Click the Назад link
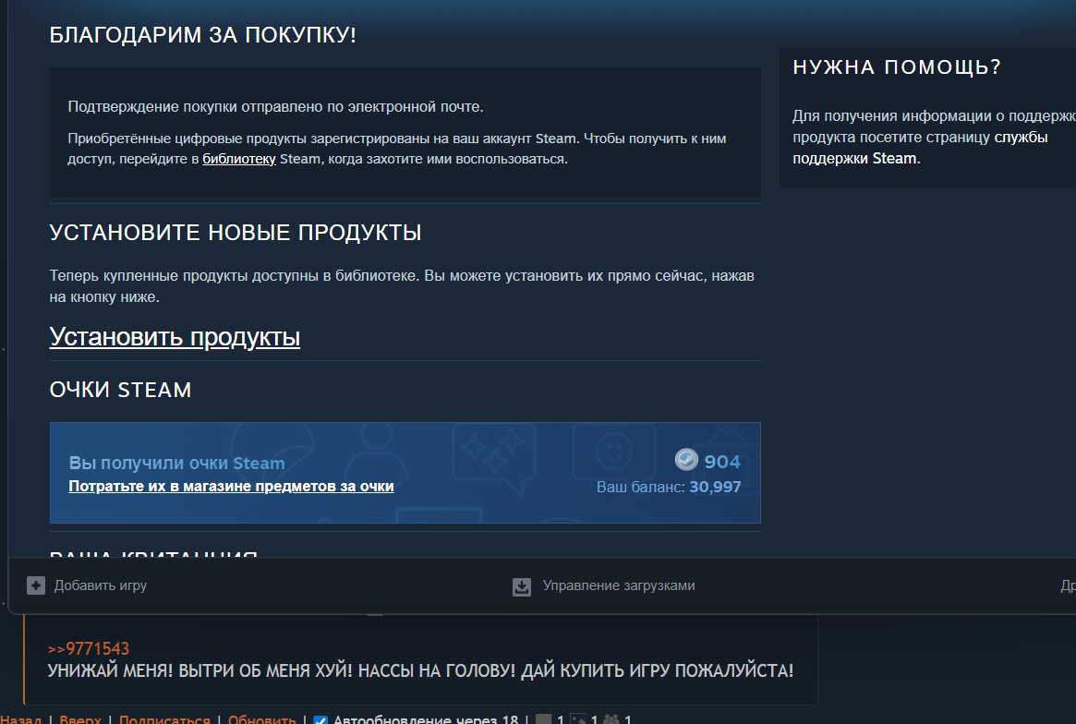The height and width of the screenshot is (724, 1076). point(20,720)
